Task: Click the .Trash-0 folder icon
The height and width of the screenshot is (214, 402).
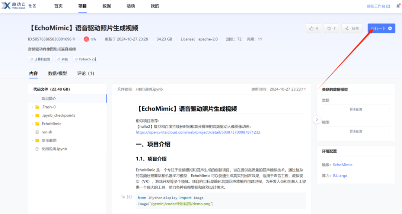Action: (x=38, y=107)
